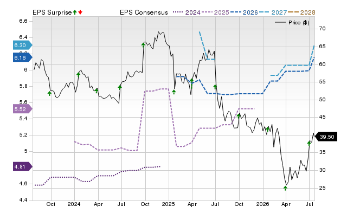Toggle the 2025 consensus series in legend

215,12
